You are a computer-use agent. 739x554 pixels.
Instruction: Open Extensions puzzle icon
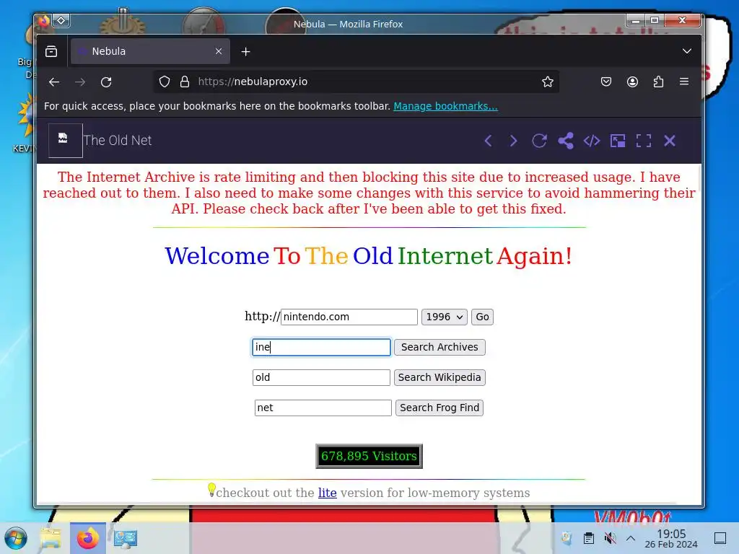[x=658, y=82]
